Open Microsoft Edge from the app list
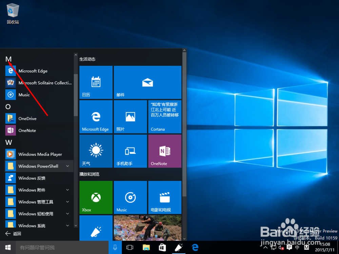This screenshot has width=339, height=254. click(39, 71)
